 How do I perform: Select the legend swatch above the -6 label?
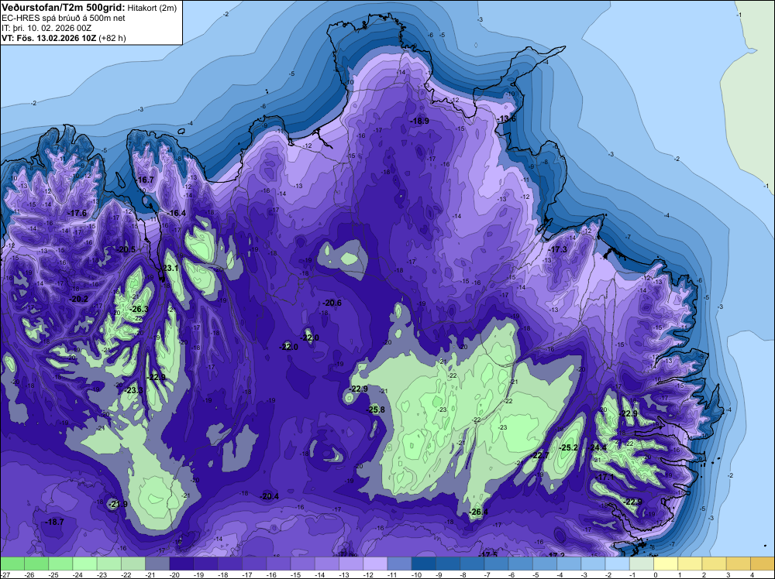[x=521, y=564]
